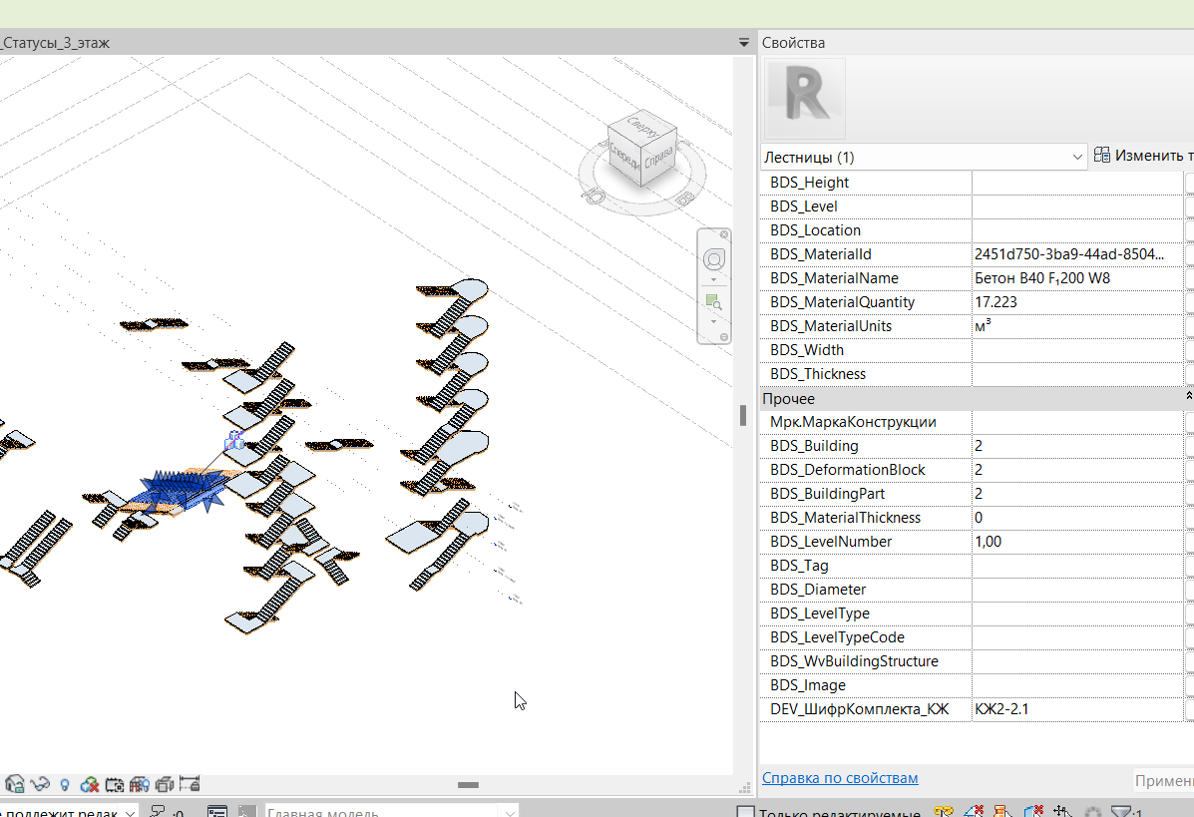Toggle select pinned elements pushpin icon
Screen dimensions: 1194x817
(1002, 812)
